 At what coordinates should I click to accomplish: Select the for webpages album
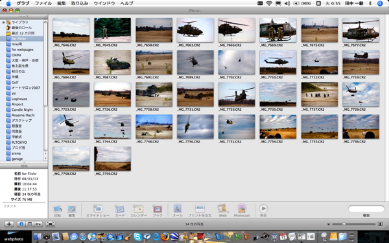[x=22, y=50]
